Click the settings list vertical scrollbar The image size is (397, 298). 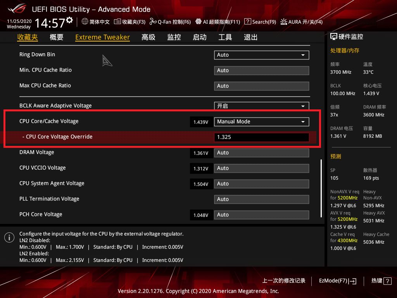pyautogui.click(x=321, y=188)
